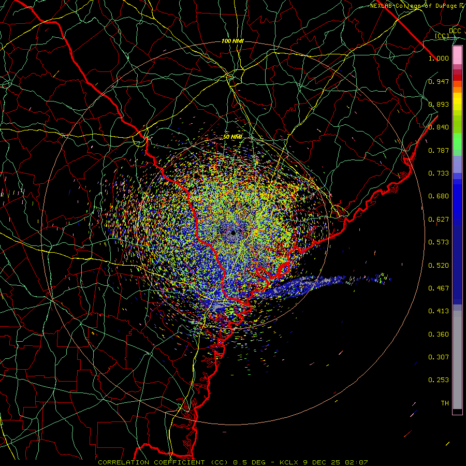Click the 02:07 timestamp
Image resolution: width=466 pixels, height=466 pixels.
tap(356, 462)
